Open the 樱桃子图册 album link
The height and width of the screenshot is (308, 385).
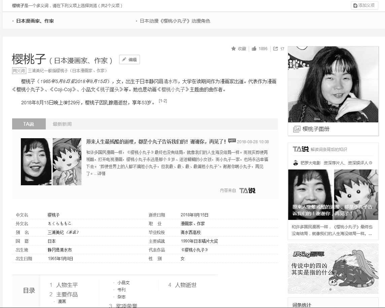316,129
